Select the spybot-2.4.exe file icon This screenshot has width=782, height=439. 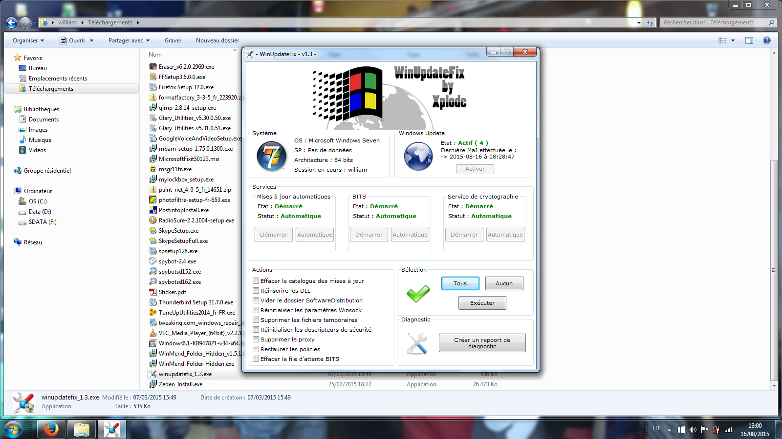click(153, 261)
